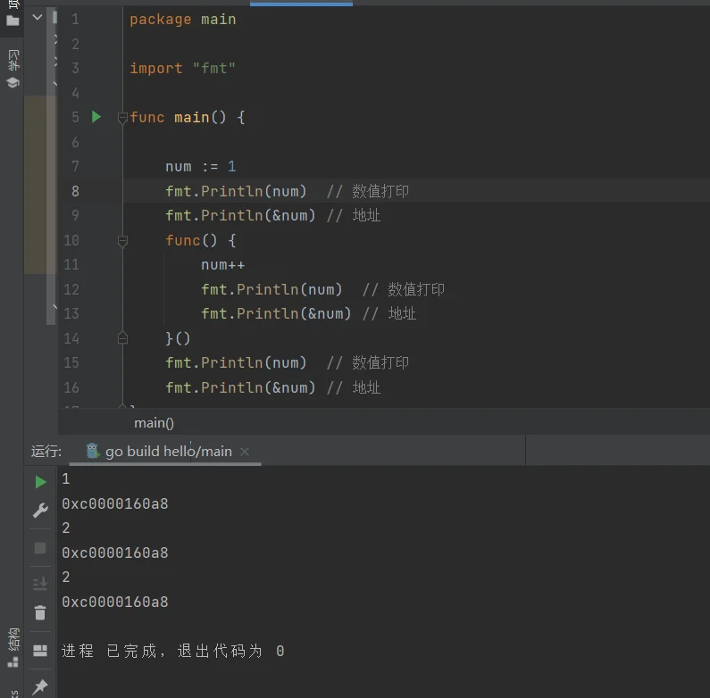
Task: Run main function via green gutter arrow
Action: point(96,117)
